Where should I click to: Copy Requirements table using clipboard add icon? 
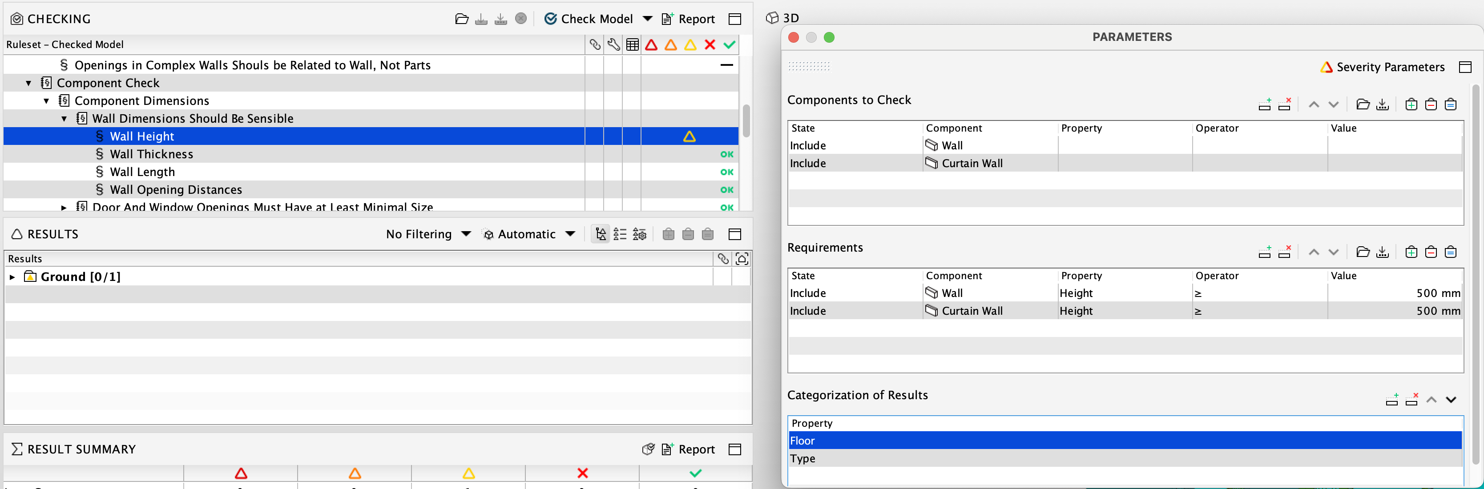point(1411,252)
